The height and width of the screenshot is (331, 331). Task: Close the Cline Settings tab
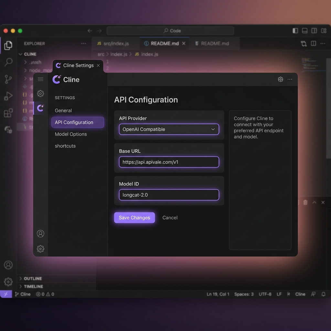point(98,65)
